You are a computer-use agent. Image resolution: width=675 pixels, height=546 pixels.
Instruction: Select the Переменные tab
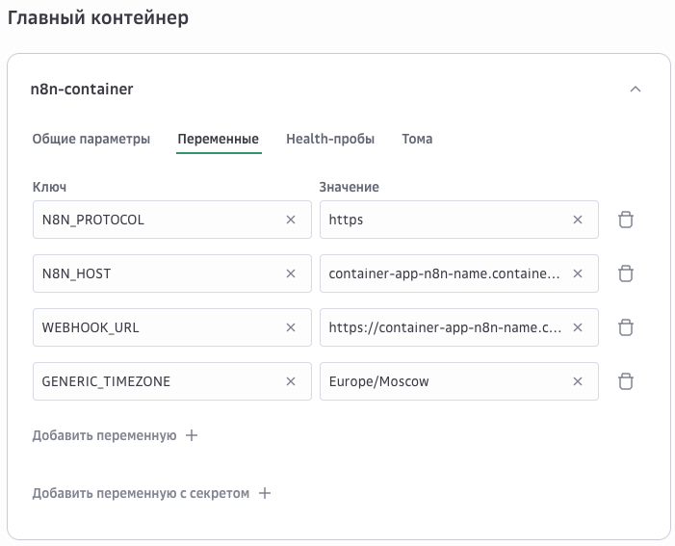pyautogui.click(x=218, y=139)
